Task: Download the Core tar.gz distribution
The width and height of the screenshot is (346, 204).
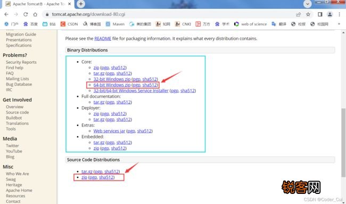Action: point(99,73)
